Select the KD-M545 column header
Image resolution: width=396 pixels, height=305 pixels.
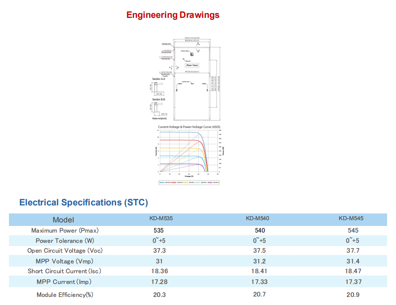tap(351, 219)
